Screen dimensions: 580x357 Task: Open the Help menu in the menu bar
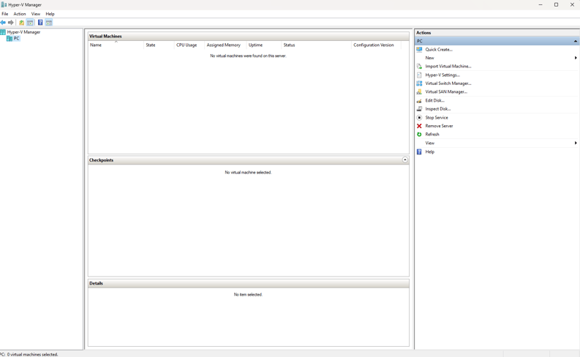[50, 14]
